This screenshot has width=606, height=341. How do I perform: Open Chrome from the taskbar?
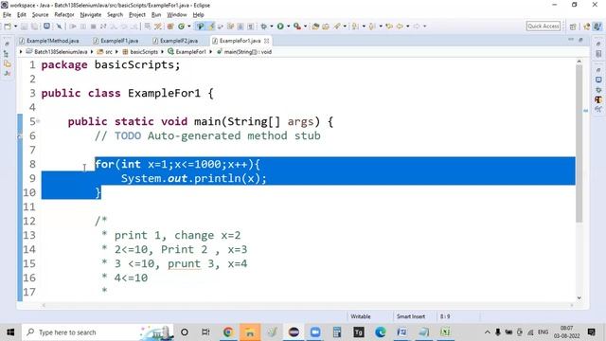click(228, 332)
